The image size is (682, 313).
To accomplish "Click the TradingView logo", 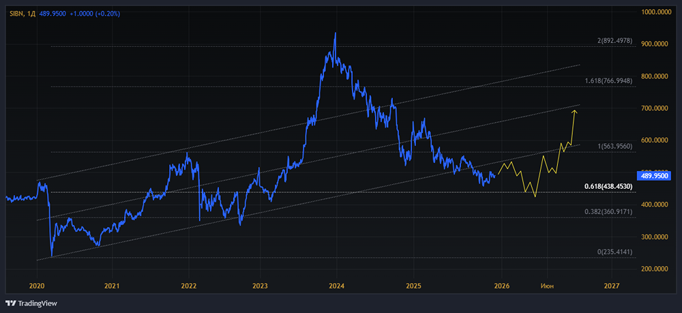I will [31, 303].
